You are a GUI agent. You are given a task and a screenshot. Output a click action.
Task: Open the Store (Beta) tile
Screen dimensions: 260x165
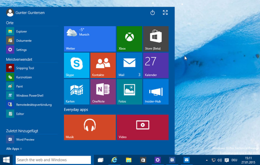click(156, 39)
